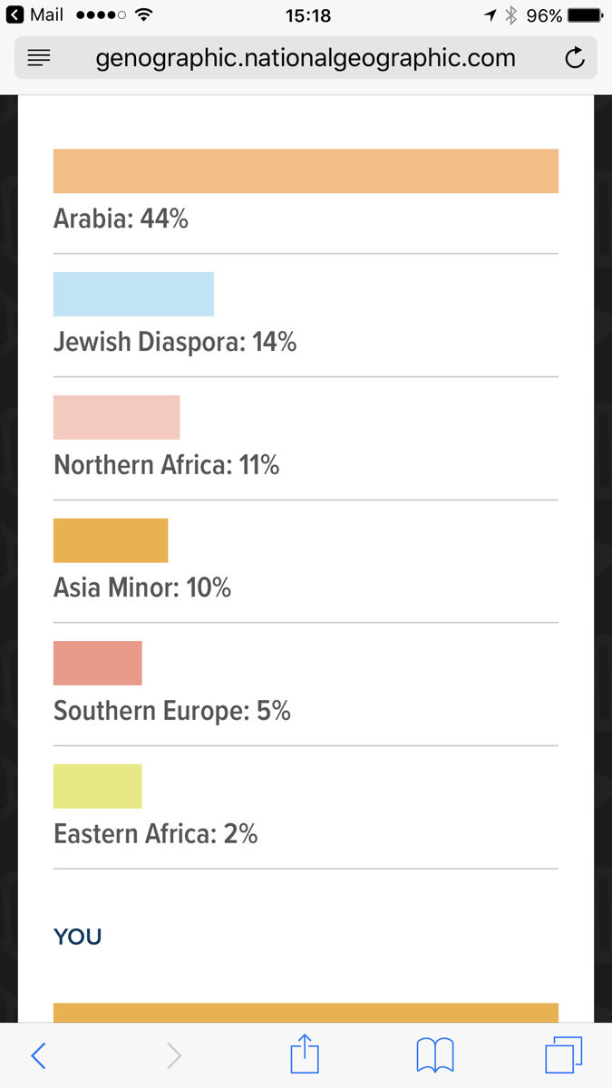This screenshot has width=612, height=1088.
Task: Tap the light blue Jewish Diaspora bar
Action: coord(133,294)
